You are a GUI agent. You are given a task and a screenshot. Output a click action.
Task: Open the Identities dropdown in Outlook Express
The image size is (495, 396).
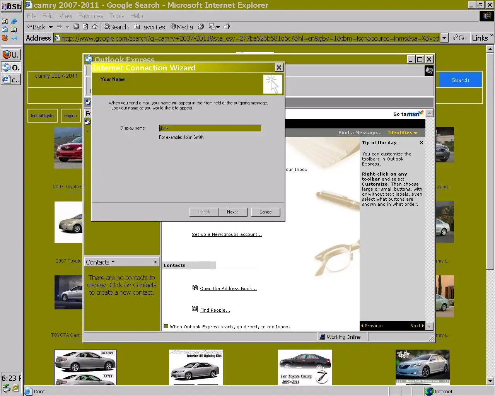tap(403, 133)
